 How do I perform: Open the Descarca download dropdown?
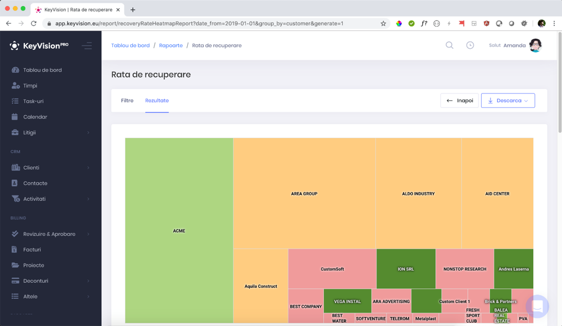[x=508, y=101]
